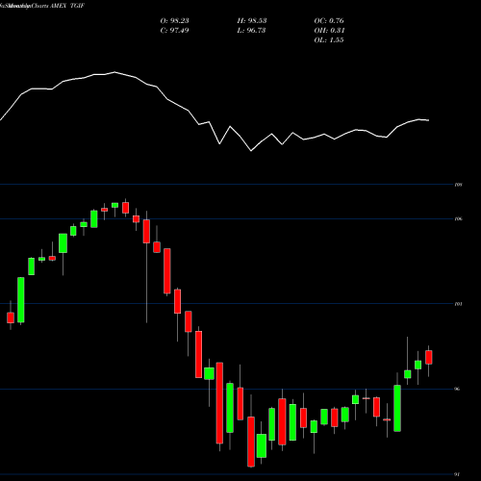Select the high price readout H: 98.53
The height and width of the screenshot is (481, 481).
click(252, 21)
